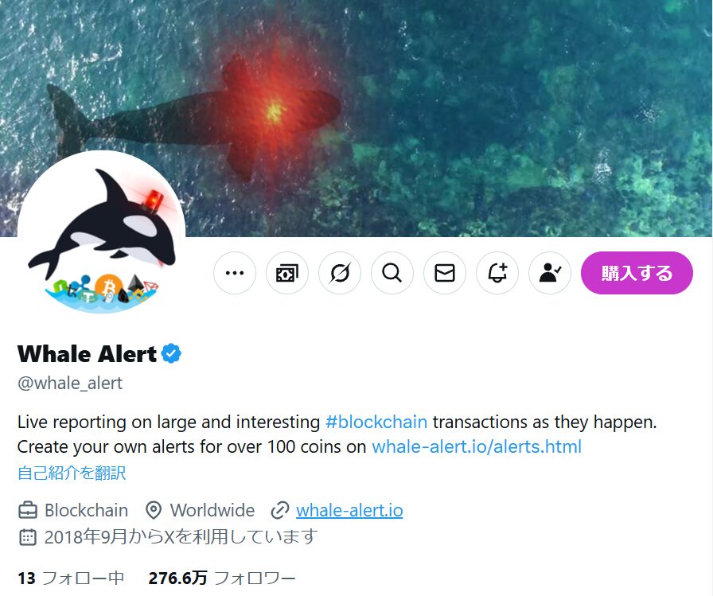Image resolution: width=713 pixels, height=596 pixels.
Task: Send a message via envelope icon
Action: click(x=445, y=273)
